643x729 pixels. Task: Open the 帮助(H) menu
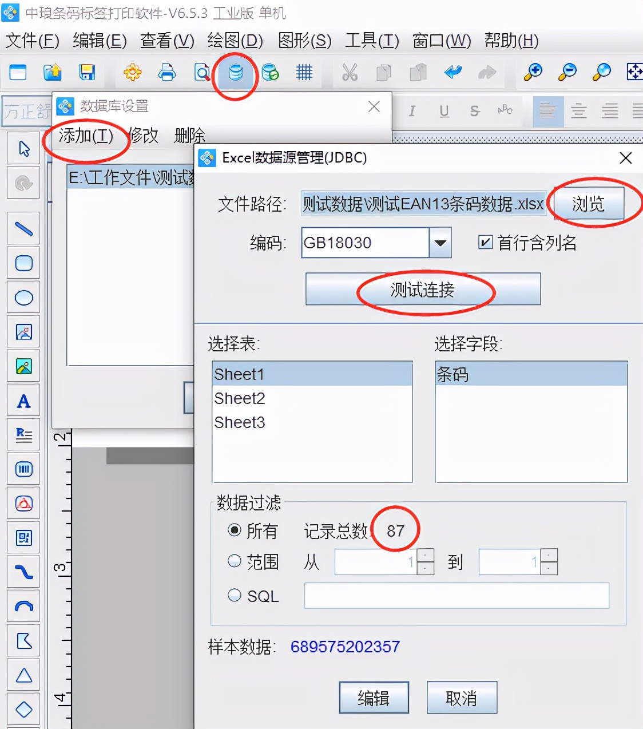tap(511, 41)
